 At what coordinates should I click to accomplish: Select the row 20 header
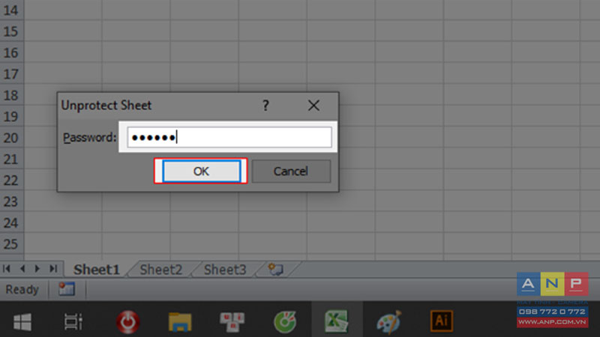click(x=11, y=138)
